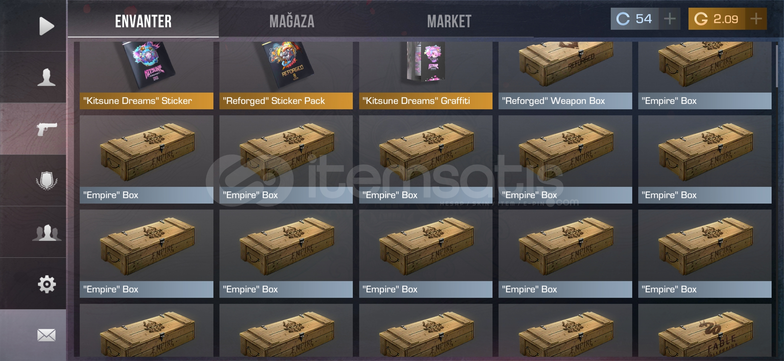Select the pistol inventory icon
784x361 pixels.
tap(47, 129)
